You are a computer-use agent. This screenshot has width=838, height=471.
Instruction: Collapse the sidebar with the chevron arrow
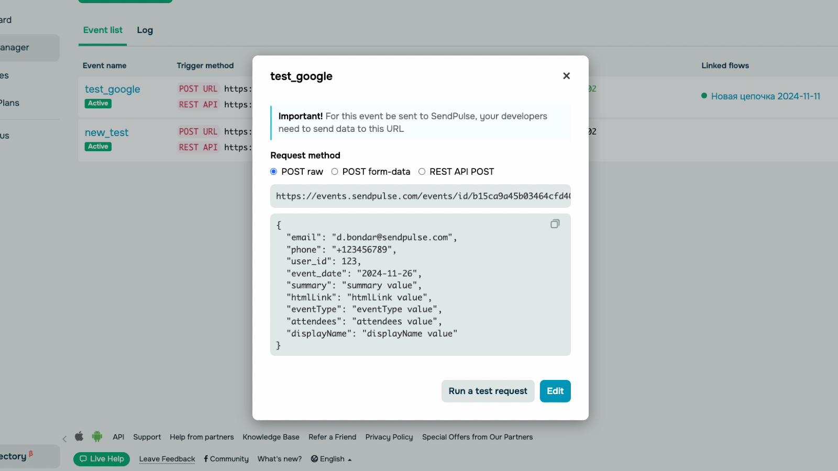click(x=64, y=439)
